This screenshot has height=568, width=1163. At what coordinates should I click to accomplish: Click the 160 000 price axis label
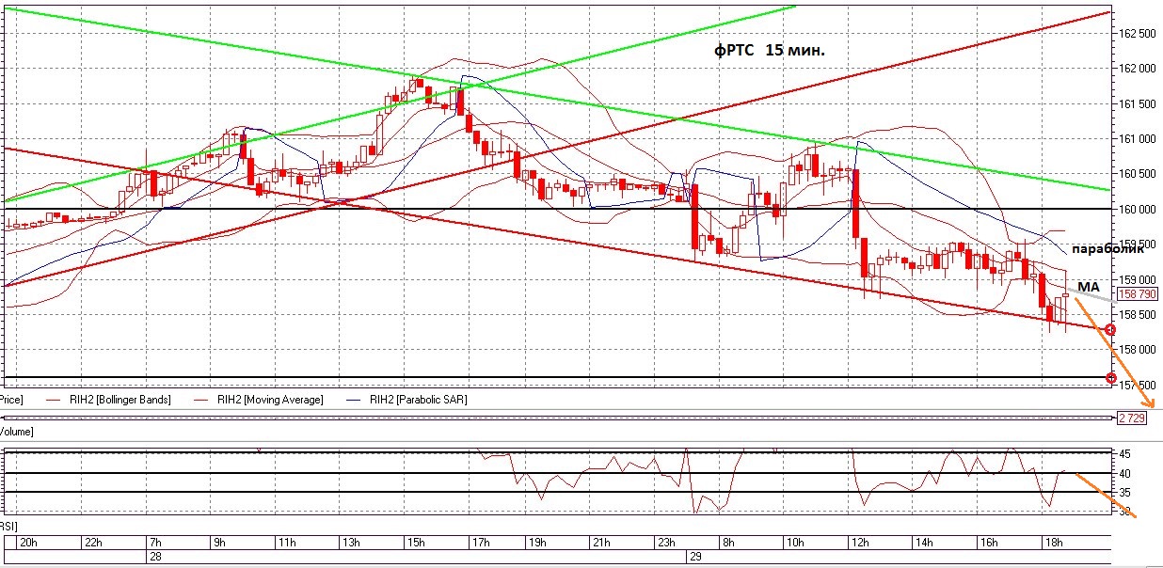coord(1136,209)
